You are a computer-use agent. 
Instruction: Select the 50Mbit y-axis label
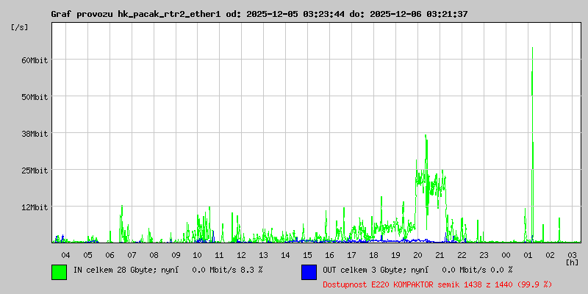point(34,96)
